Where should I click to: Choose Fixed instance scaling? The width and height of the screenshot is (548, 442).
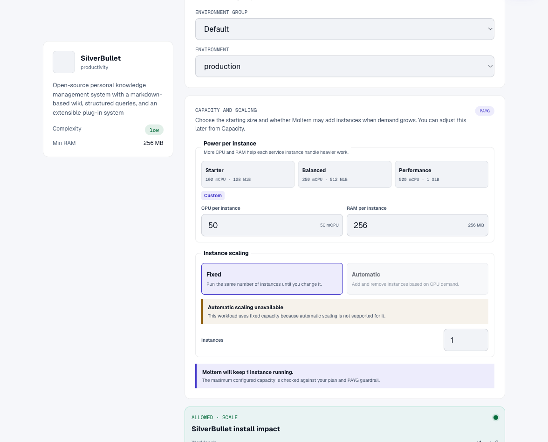click(x=272, y=279)
